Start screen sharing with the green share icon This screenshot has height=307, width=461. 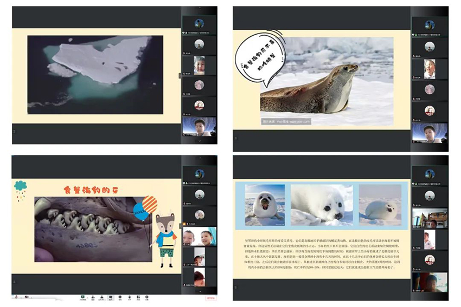(x=83, y=297)
